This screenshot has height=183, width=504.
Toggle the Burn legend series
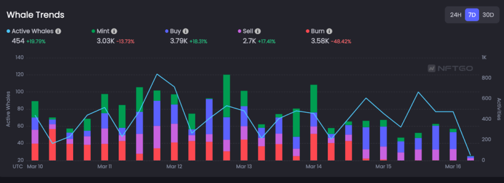[315, 31]
